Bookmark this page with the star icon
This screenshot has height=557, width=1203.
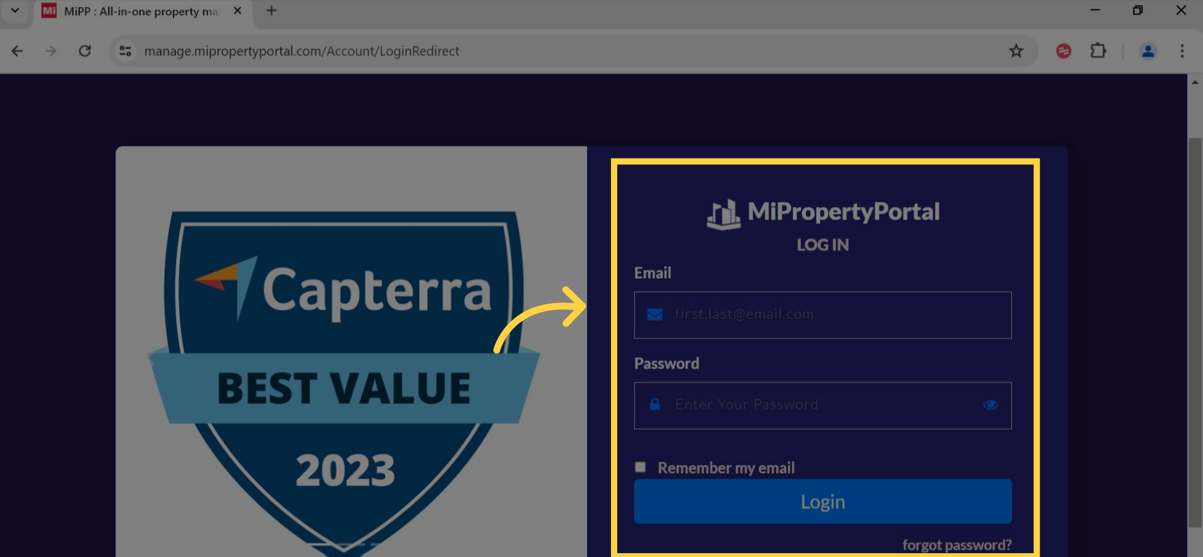pyautogui.click(x=1016, y=51)
